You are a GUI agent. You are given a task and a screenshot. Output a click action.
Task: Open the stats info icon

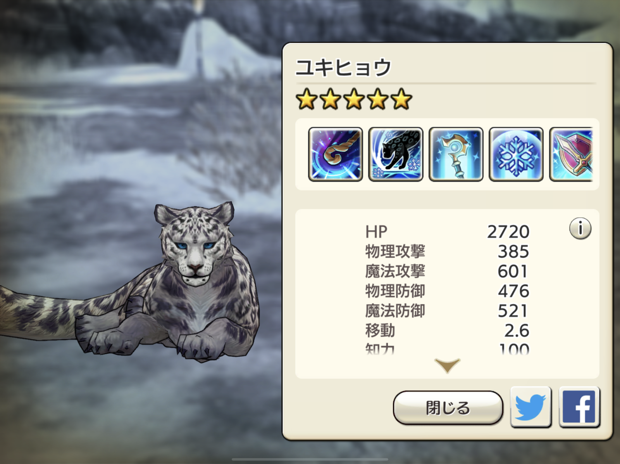580,228
